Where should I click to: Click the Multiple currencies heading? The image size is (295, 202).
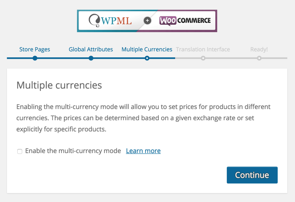59,85
